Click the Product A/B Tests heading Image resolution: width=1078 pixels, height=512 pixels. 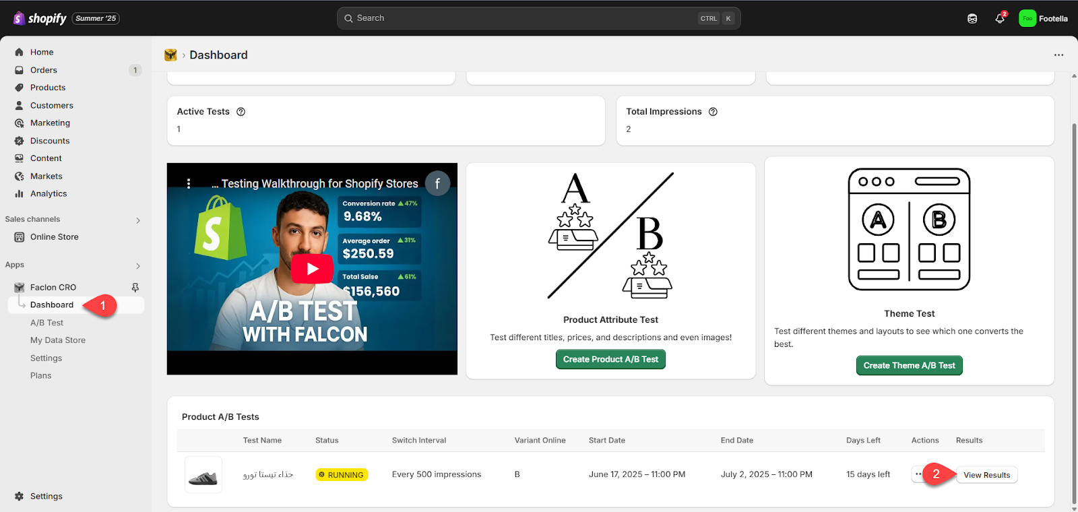pyautogui.click(x=220, y=417)
